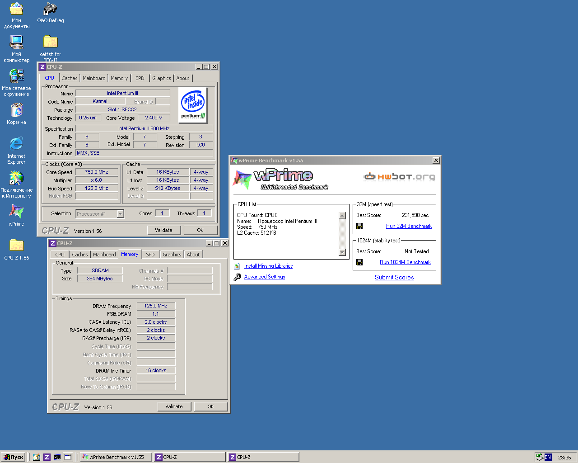Screen dimensions: 578x463
Task: Click OK in the CPU-Z processor window
Action: (x=200, y=230)
